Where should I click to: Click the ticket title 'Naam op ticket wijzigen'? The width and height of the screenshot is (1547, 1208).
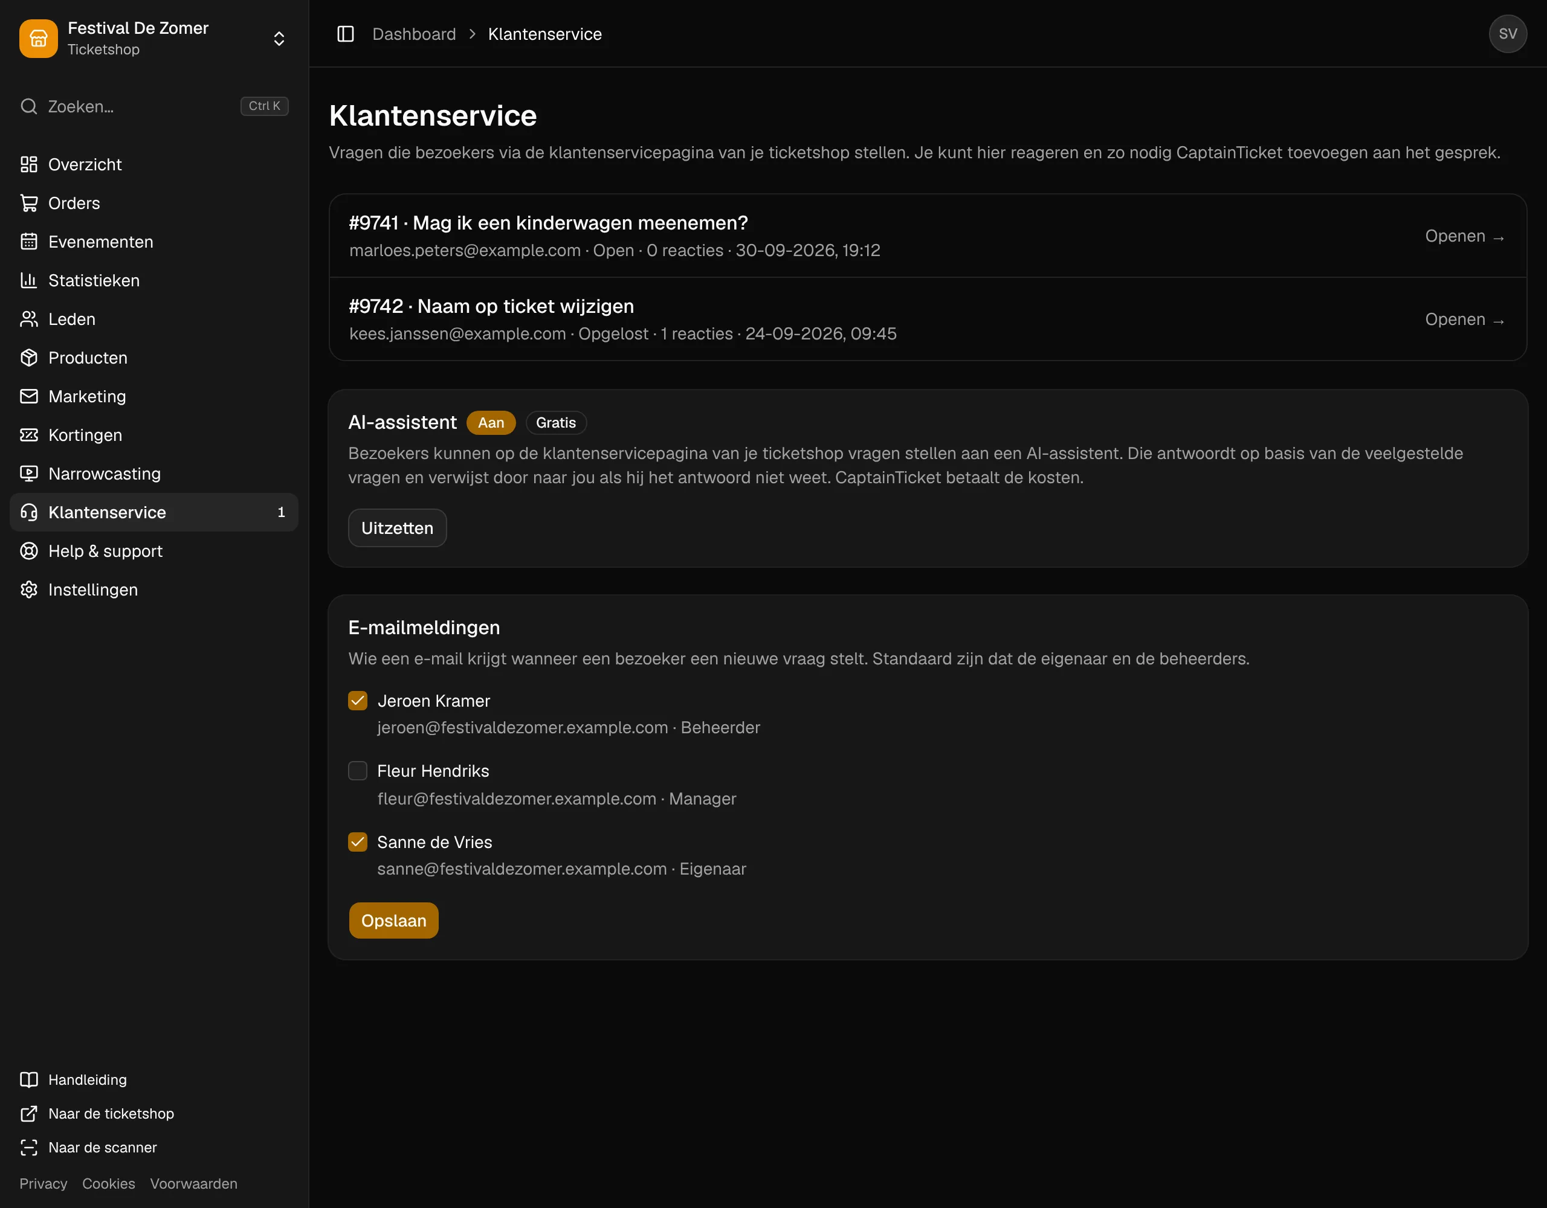click(526, 306)
